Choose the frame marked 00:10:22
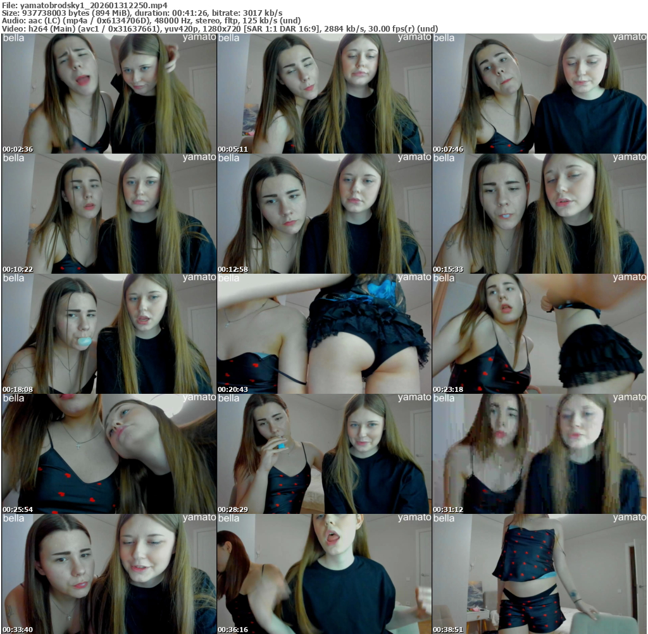This screenshot has width=648, height=634. pos(109,214)
